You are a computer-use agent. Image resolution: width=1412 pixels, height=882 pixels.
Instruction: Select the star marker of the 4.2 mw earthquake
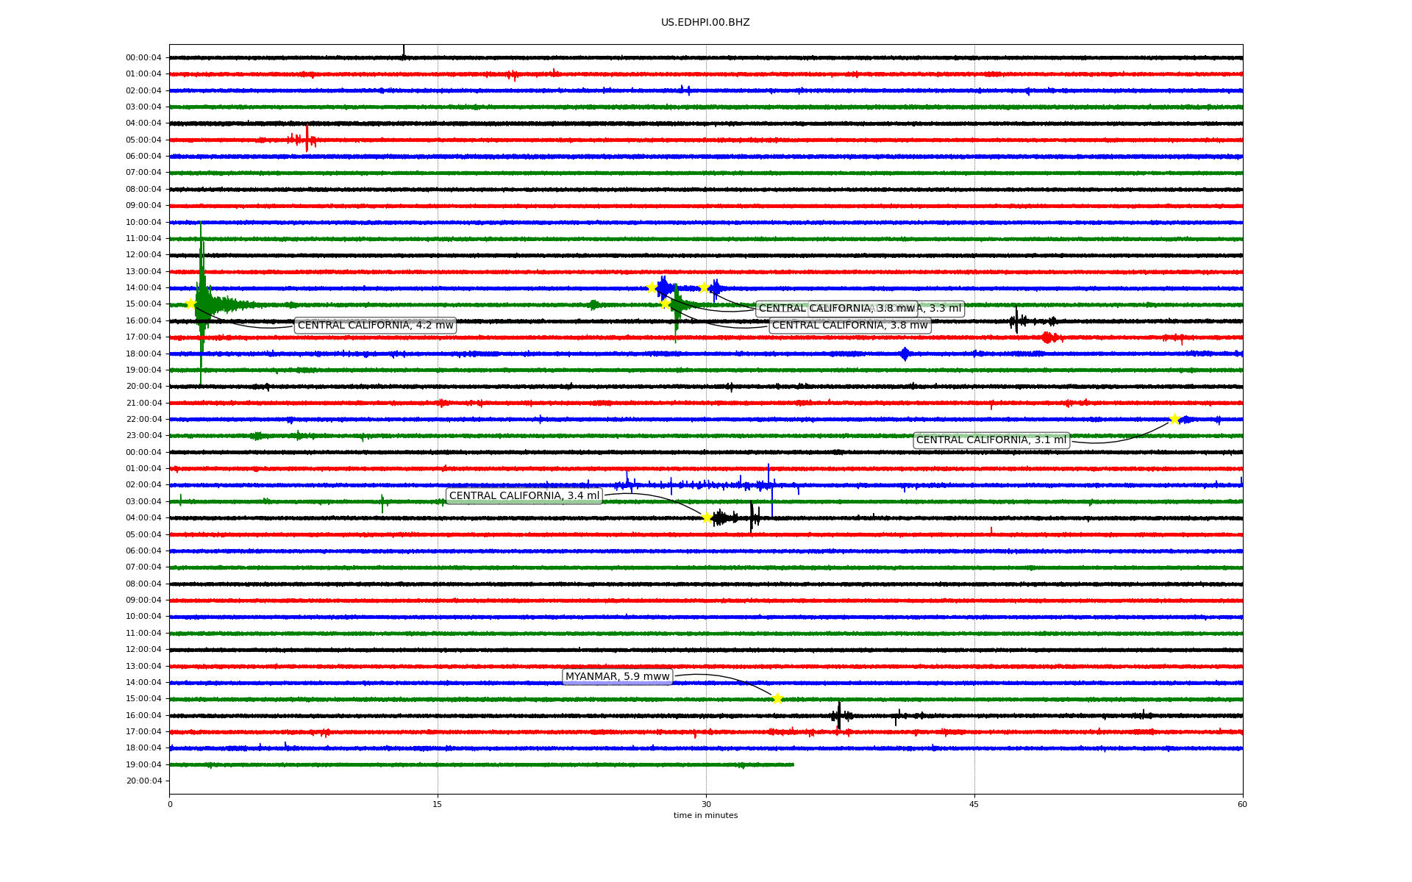coord(190,304)
